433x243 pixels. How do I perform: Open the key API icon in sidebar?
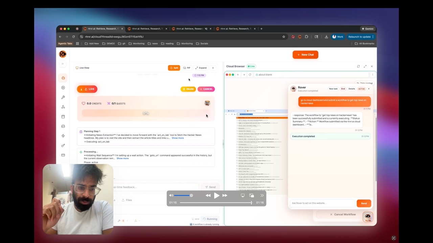coord(63,145)
